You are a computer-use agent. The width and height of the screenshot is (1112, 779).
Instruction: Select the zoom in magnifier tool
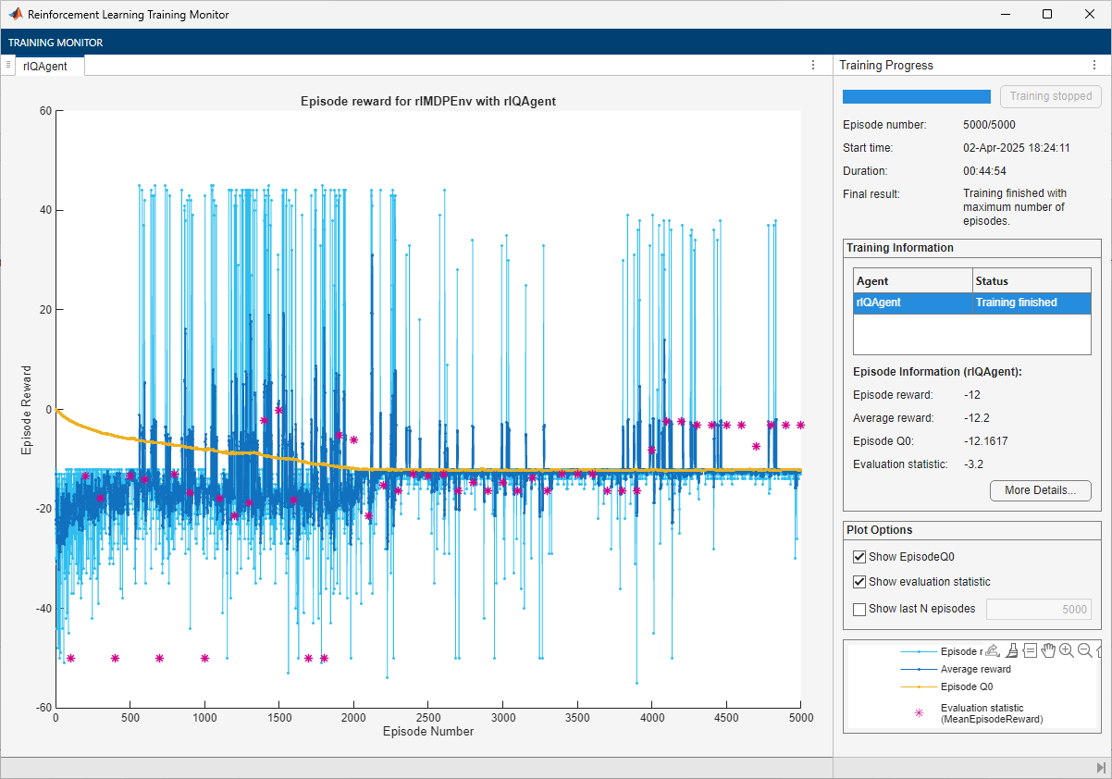(1067, 650)
